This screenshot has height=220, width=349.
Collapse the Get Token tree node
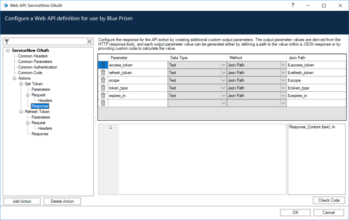(21, 84)
